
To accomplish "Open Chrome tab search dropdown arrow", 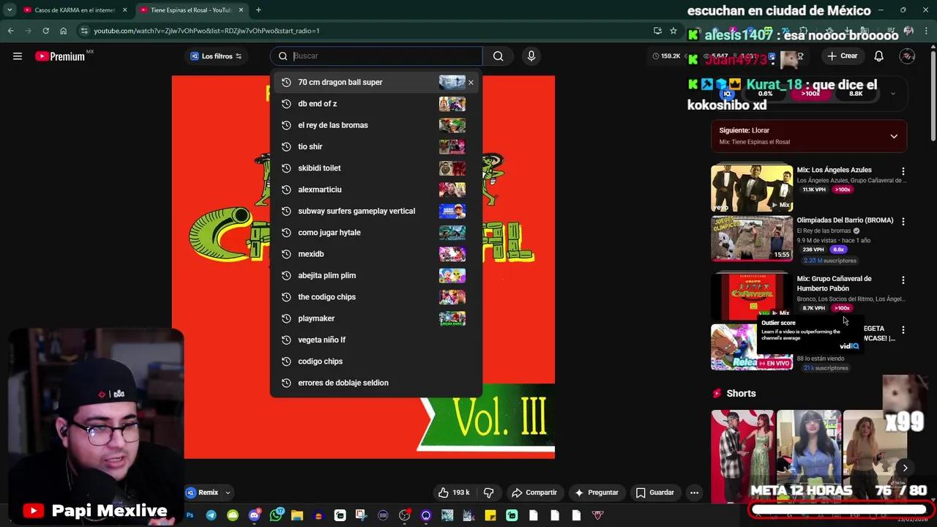I will click(10, 10).
